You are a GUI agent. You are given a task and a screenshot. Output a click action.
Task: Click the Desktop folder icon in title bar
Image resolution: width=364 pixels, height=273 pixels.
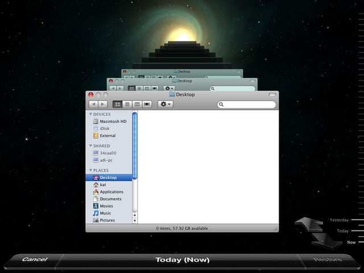(x=172, y=94)
